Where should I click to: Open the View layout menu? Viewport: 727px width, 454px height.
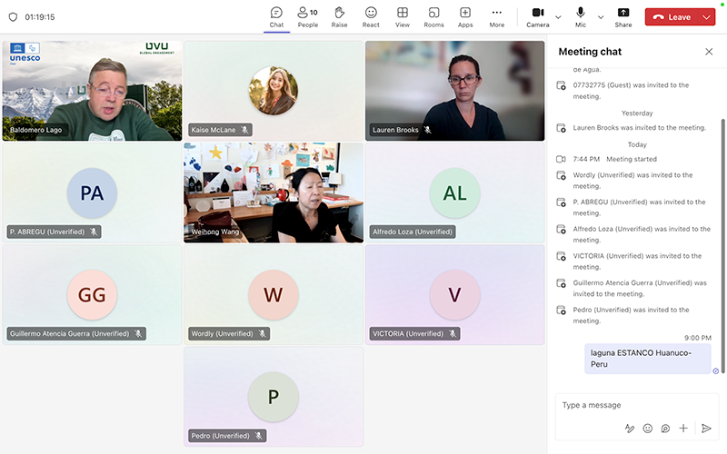point(402,16)
